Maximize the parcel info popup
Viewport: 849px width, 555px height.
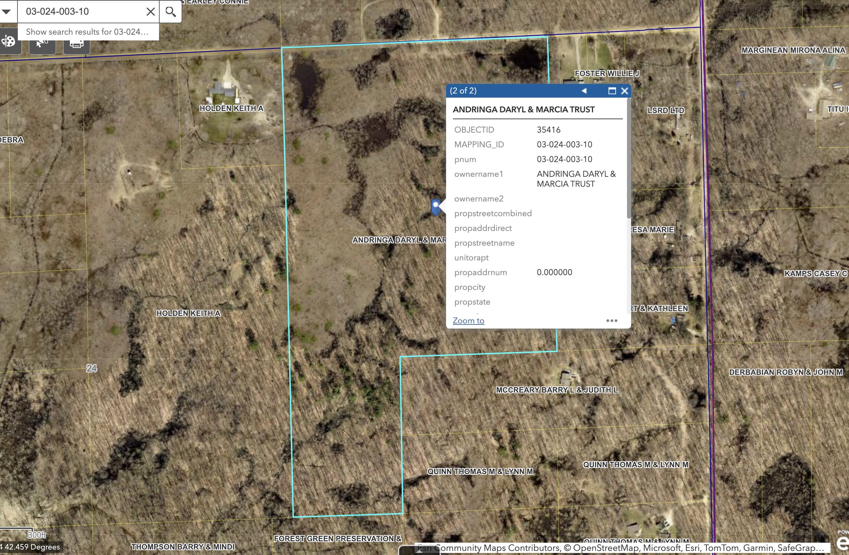pyautogui.click(x=612, y=90)
